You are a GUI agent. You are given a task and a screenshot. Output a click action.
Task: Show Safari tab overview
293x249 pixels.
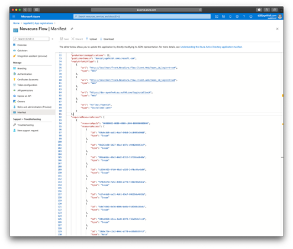[x=275, y=9]
